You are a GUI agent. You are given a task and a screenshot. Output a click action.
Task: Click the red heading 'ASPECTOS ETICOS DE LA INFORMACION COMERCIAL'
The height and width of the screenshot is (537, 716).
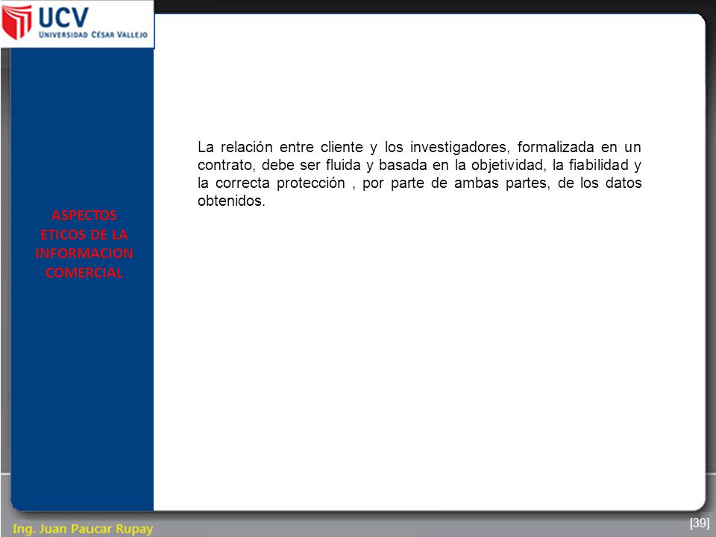[84, 244]
